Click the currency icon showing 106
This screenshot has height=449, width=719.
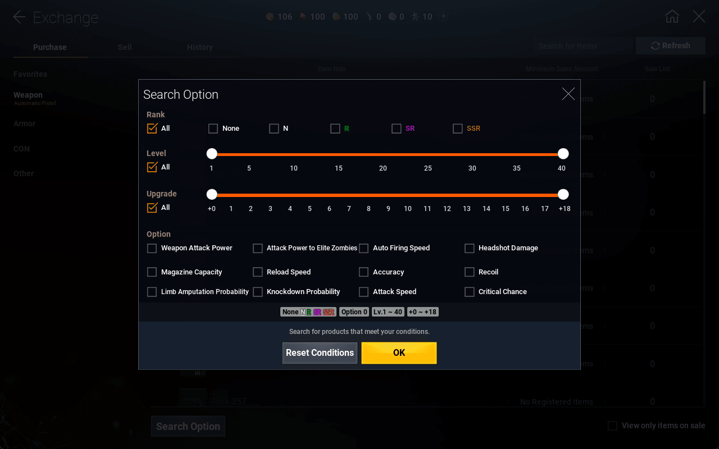270,17
